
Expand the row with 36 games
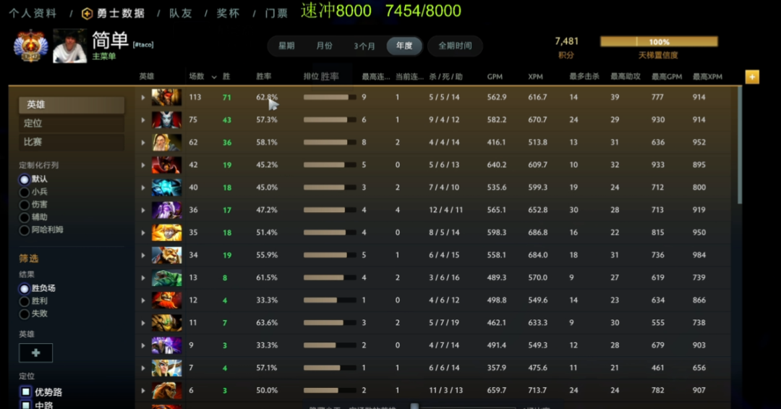[143, 210]
